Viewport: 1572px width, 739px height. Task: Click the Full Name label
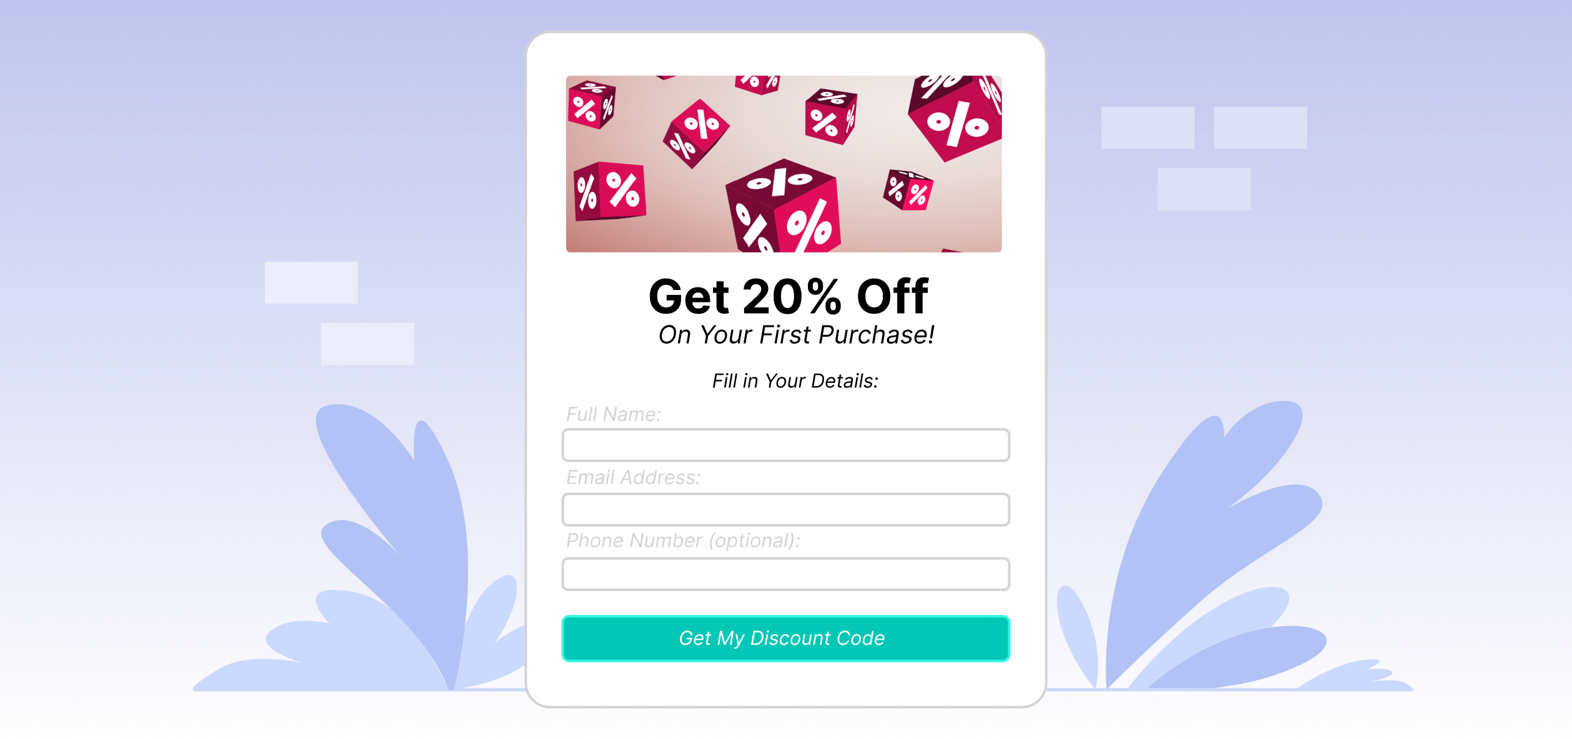(x=614, y=414)
